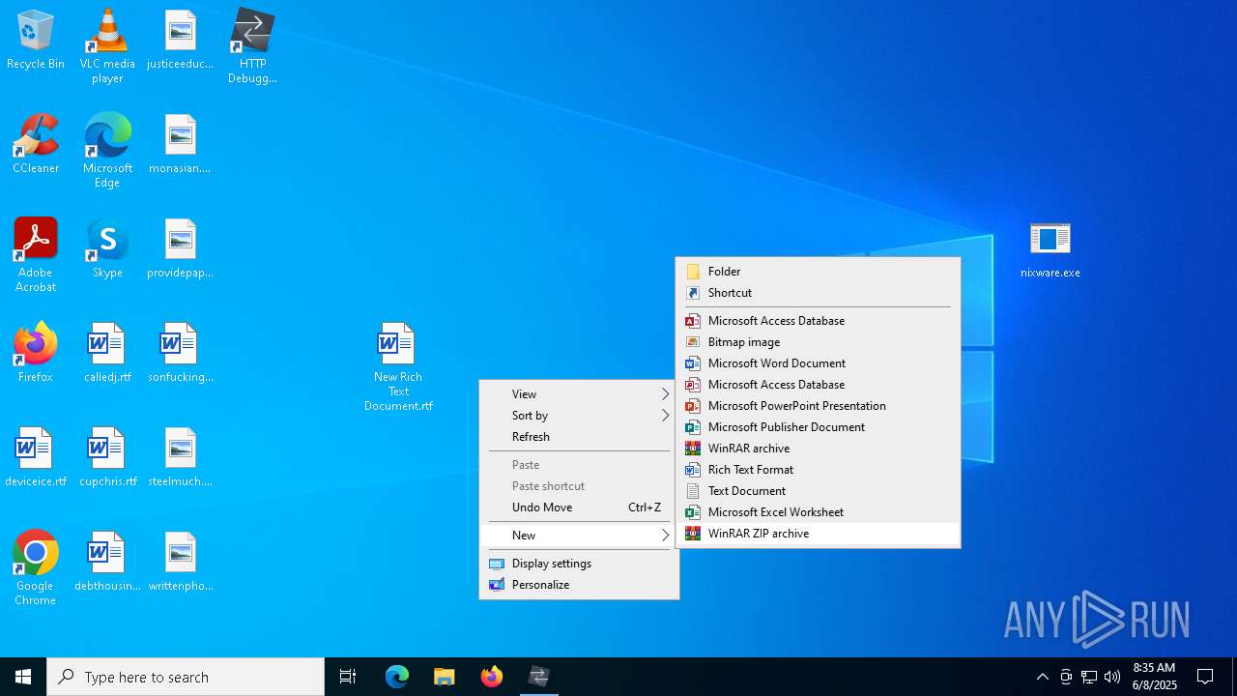Expand the Sort by submenu
The width and height of the screenshot is (1237, 696).
[579, 415]
